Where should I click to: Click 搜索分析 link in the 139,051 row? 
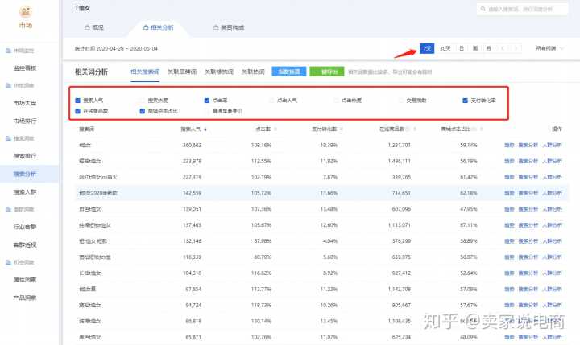tap(528, 209)
